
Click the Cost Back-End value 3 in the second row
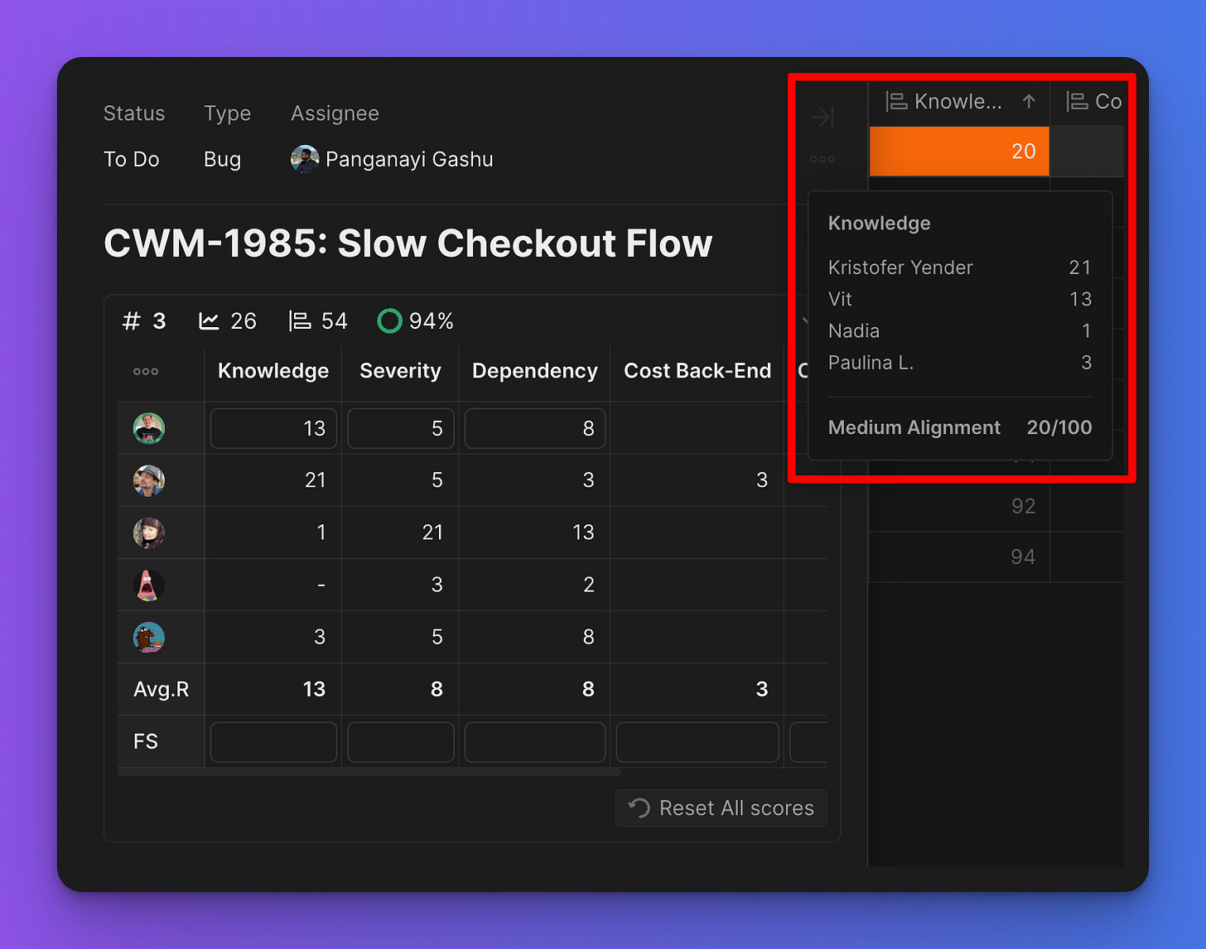(762, 480)
